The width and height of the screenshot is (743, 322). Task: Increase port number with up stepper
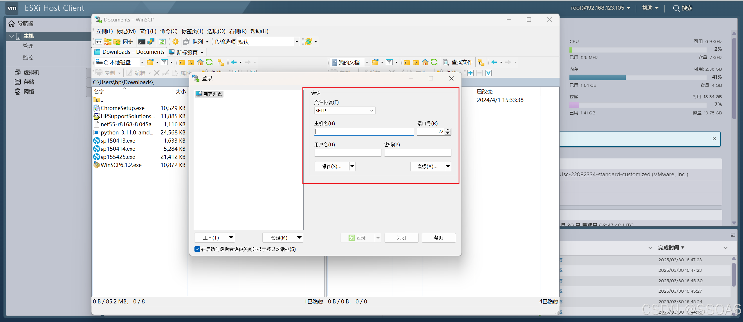coord(448,130)
